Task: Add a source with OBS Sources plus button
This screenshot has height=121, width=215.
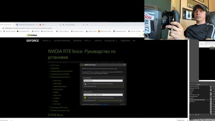Action: pos(211,115)
